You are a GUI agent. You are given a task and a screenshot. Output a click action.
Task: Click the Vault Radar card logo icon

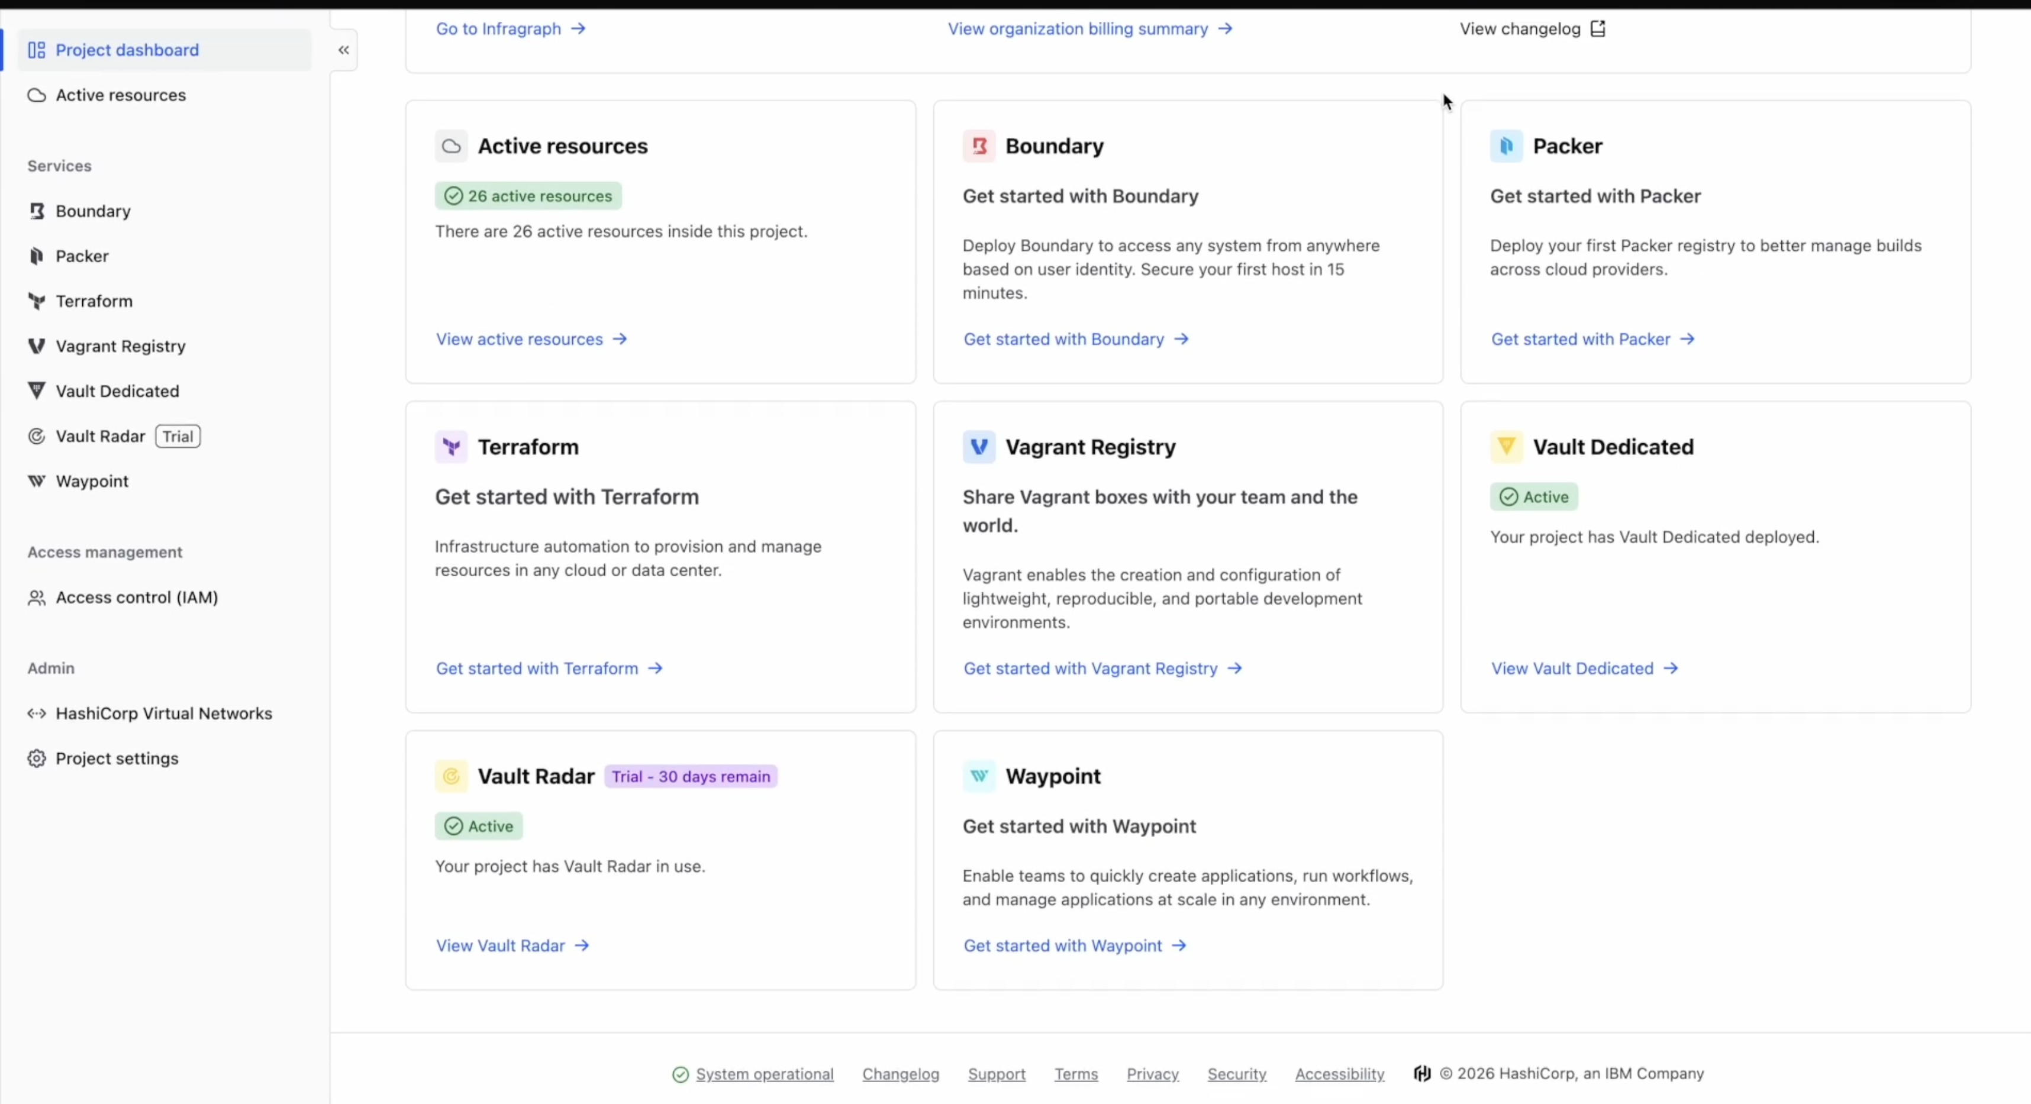coord(451,776)
